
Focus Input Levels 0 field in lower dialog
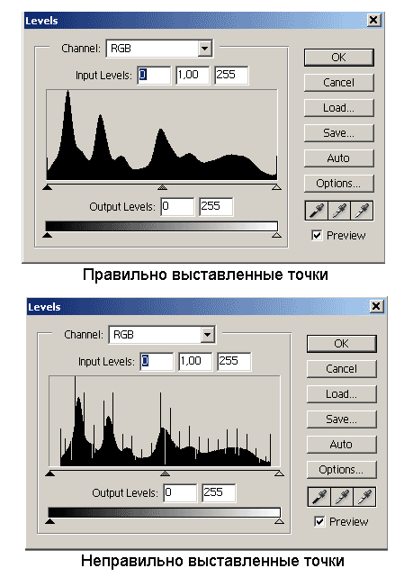click(x=157, y=361)
